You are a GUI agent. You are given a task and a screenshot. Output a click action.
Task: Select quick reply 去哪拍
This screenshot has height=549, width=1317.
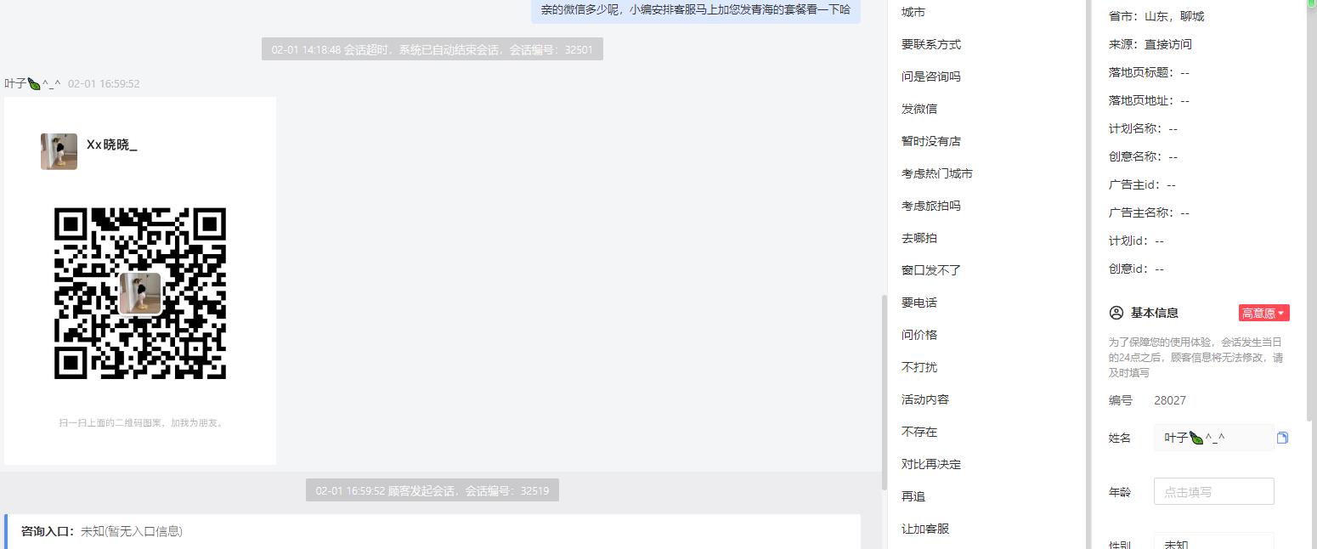coord(919,238)
